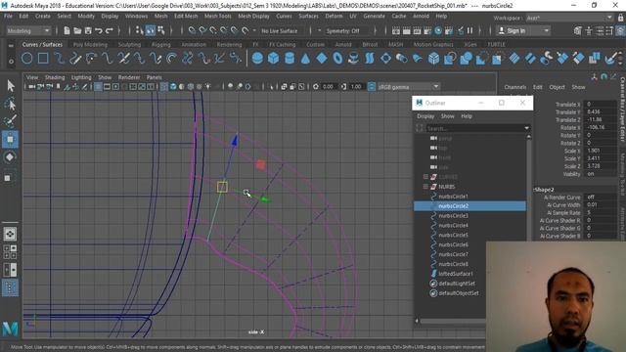Select the NURBS square shelf tool
Screen dimensions: 626x352
43,59
